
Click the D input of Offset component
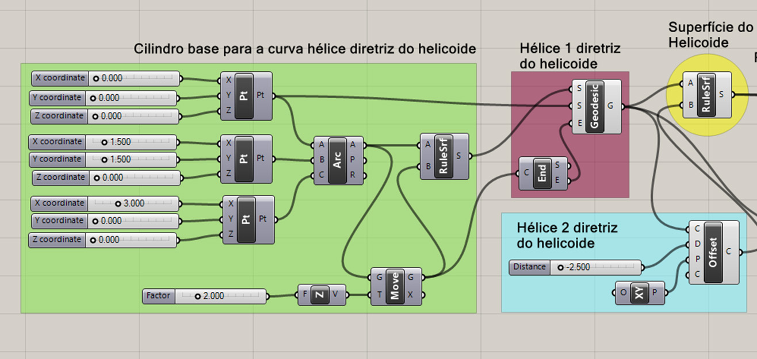tap(697, 244)
